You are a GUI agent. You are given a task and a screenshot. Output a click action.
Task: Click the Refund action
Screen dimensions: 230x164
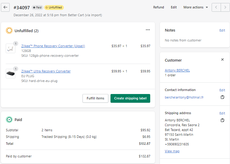click(159, 7)
